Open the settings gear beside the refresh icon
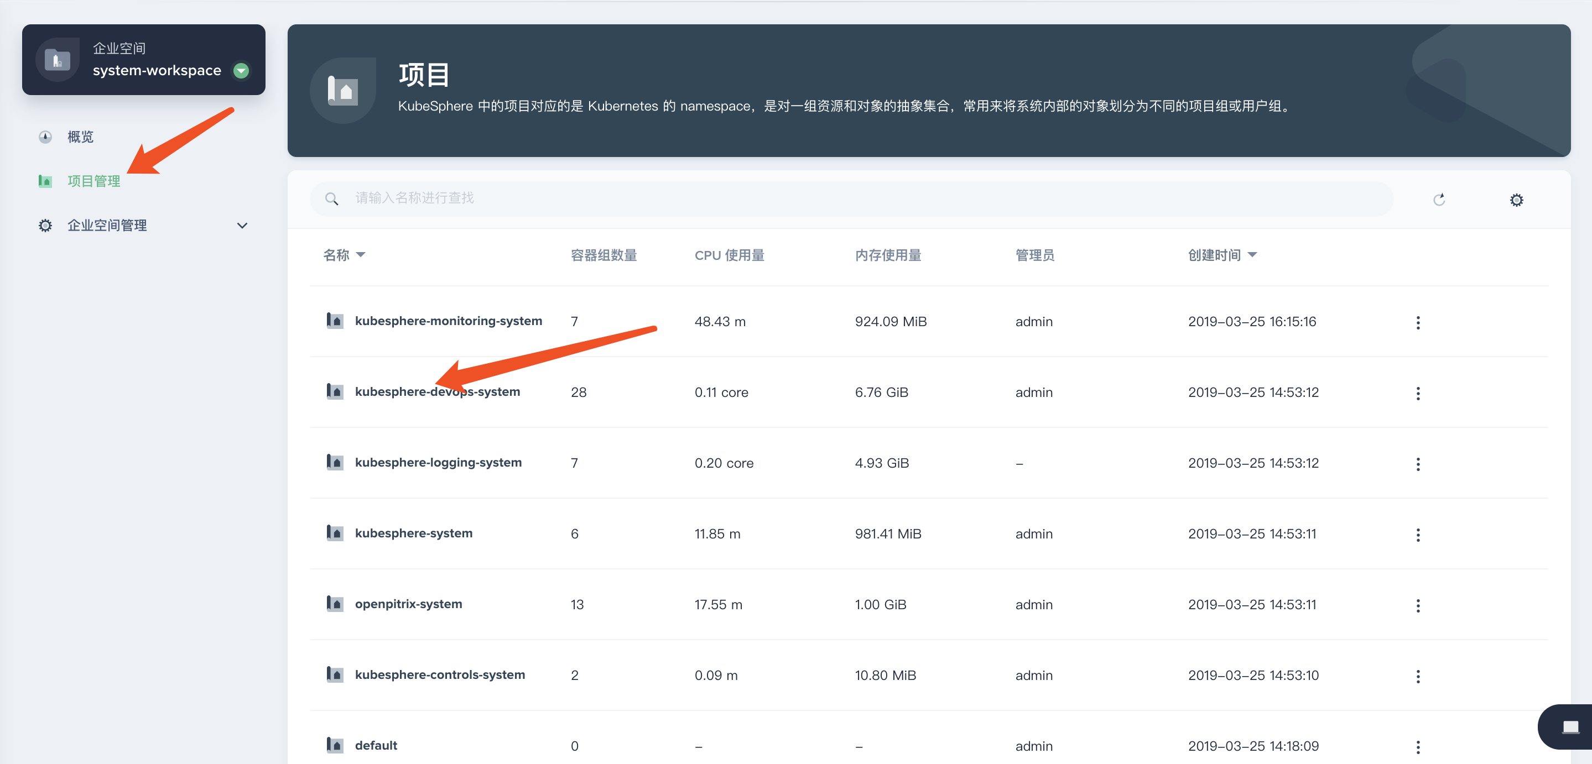Viewport: 1592px width, 764px height. [x=1517, y=199]
